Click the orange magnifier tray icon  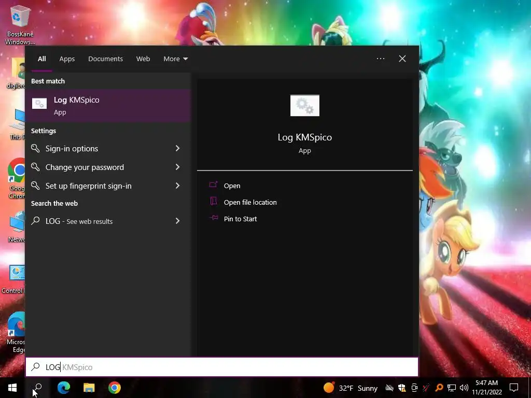pyautogui.click(x=439, y=388)
